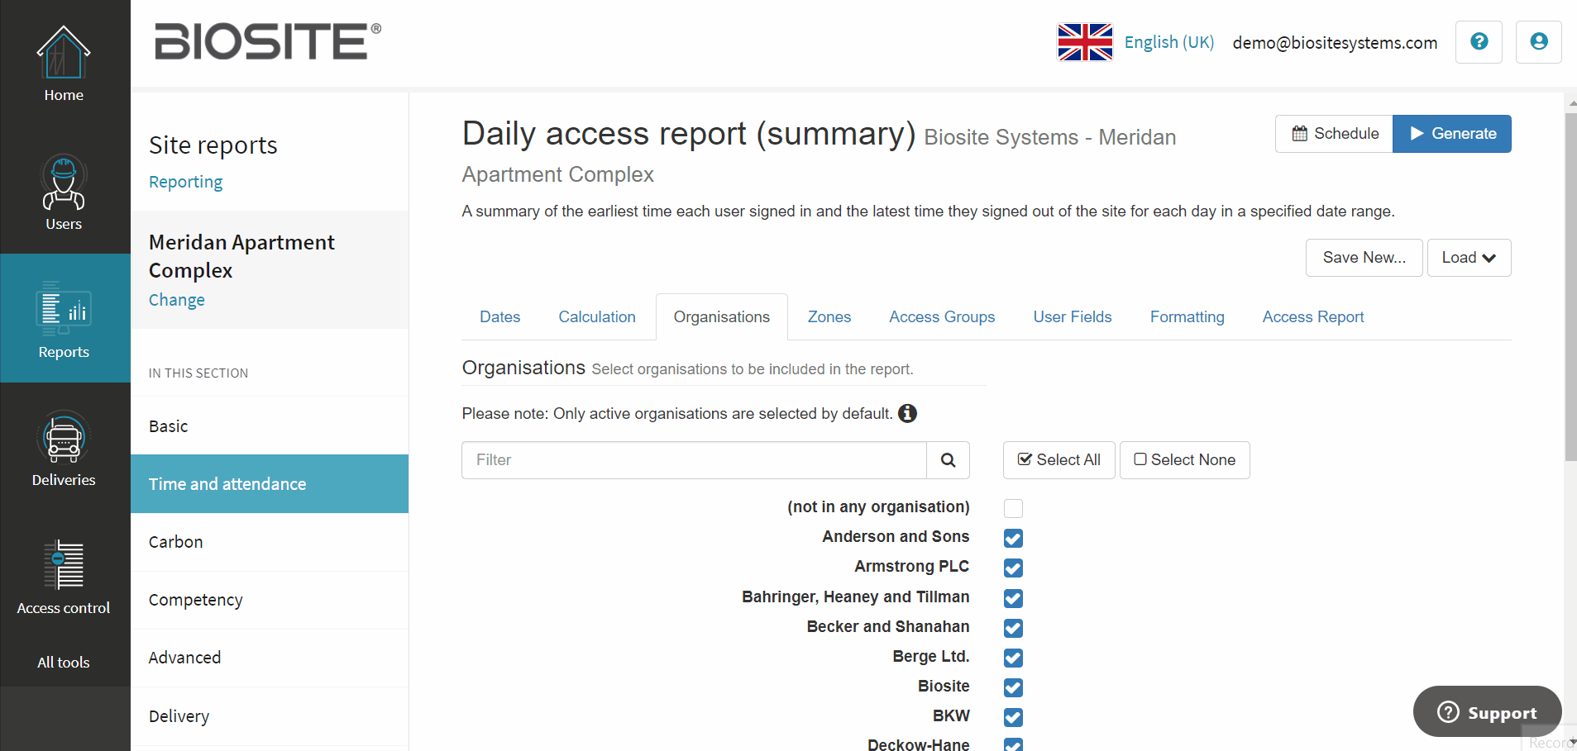Switch to the Zones tab
1577x751 pixels.
click(829, 317)
